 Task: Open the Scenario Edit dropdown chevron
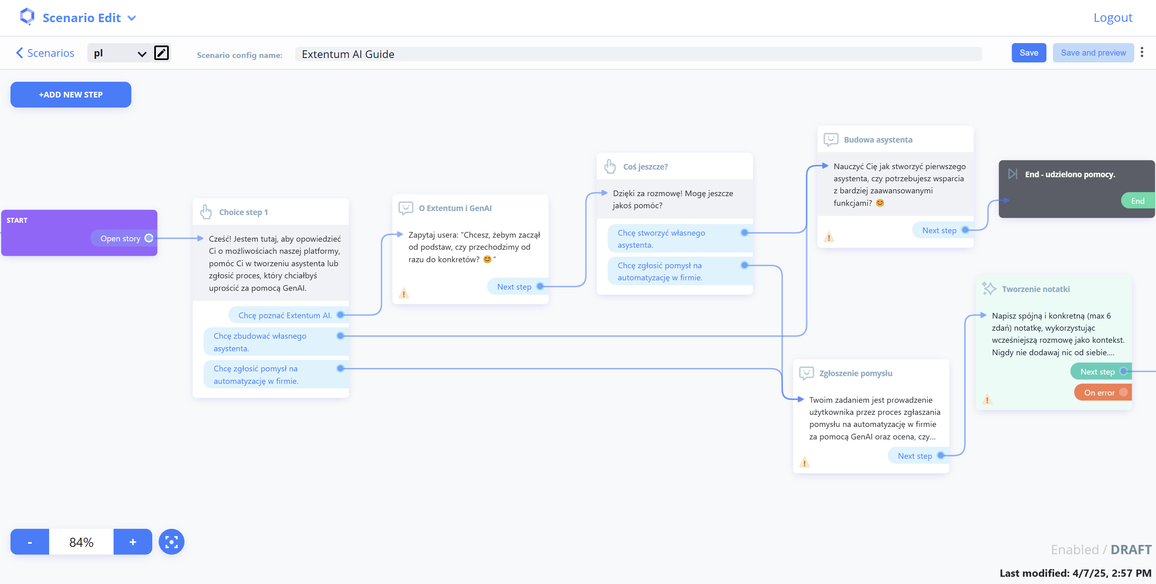tap(131, 19)
